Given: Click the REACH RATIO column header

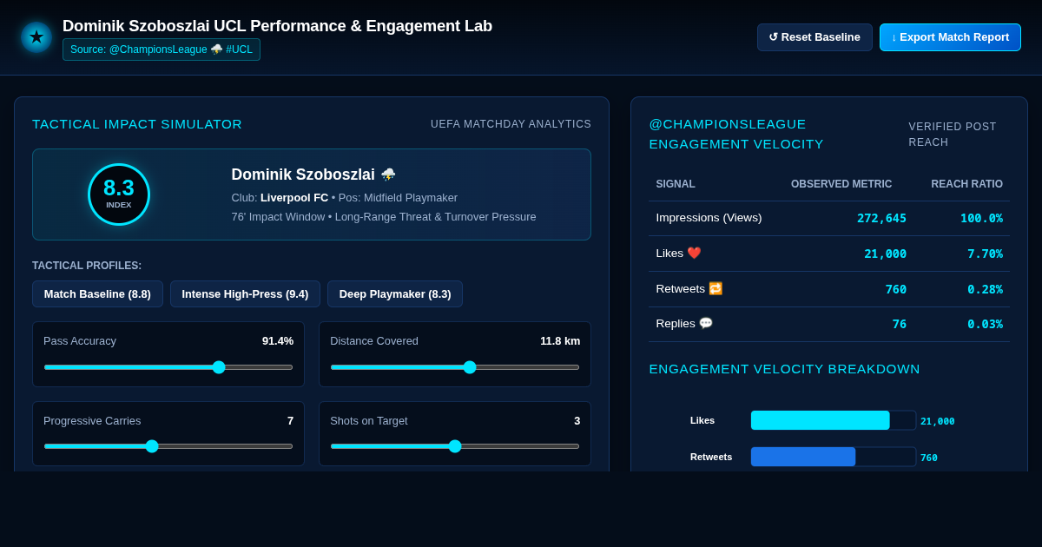Looking at the screenshot, I should pyautogui.click(x=966, y=184).
